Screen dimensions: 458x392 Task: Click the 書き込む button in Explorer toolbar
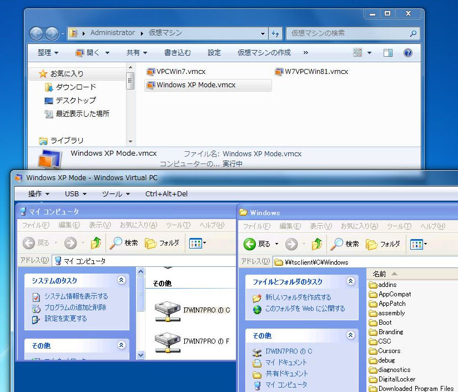coord(177,53)
